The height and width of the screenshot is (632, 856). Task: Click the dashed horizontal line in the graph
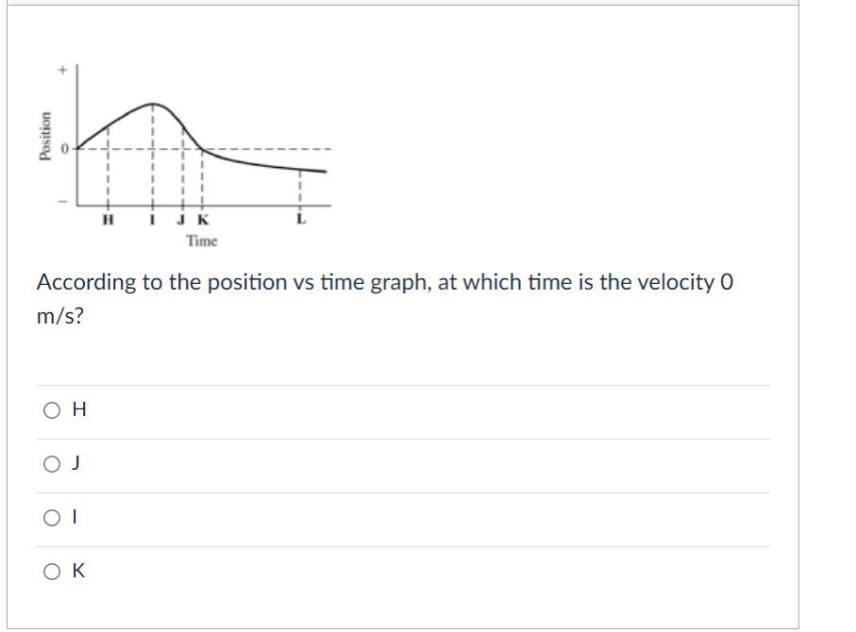(264, 147)
